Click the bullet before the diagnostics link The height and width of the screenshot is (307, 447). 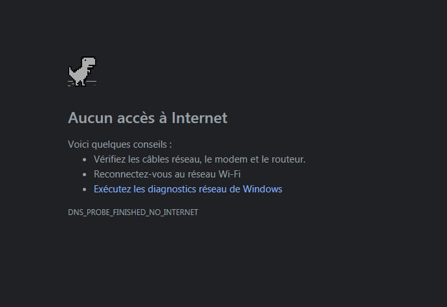84,190
